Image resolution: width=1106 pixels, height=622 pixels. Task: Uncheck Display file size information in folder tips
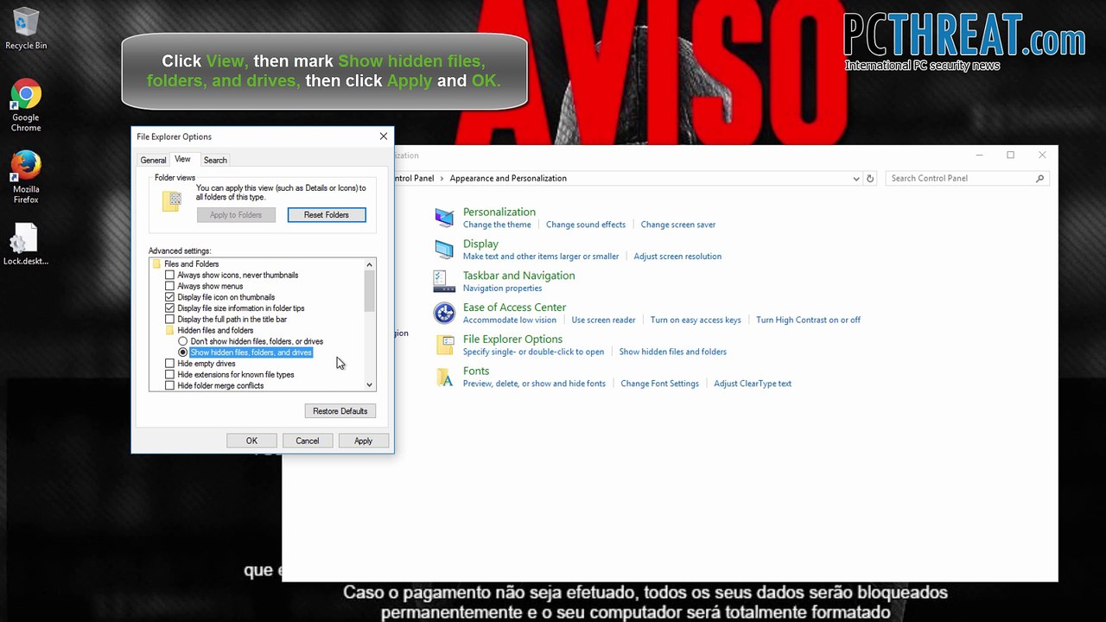(x=169, y=308)
